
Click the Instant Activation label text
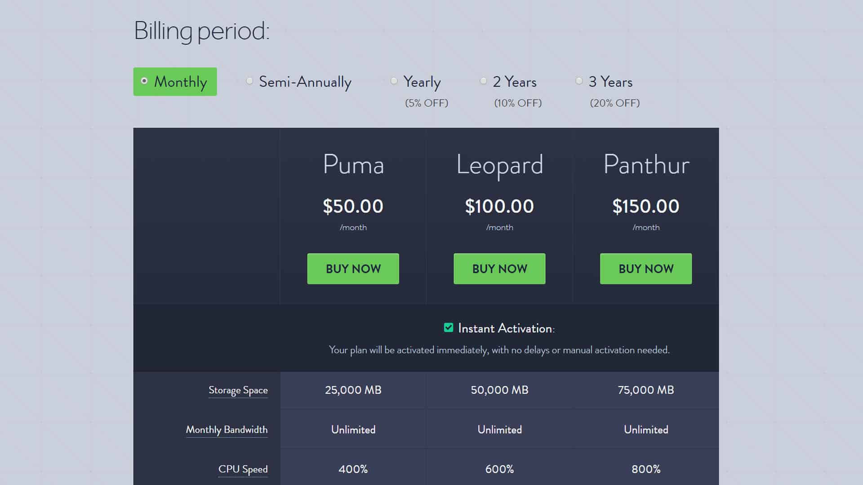pos(506,328)
